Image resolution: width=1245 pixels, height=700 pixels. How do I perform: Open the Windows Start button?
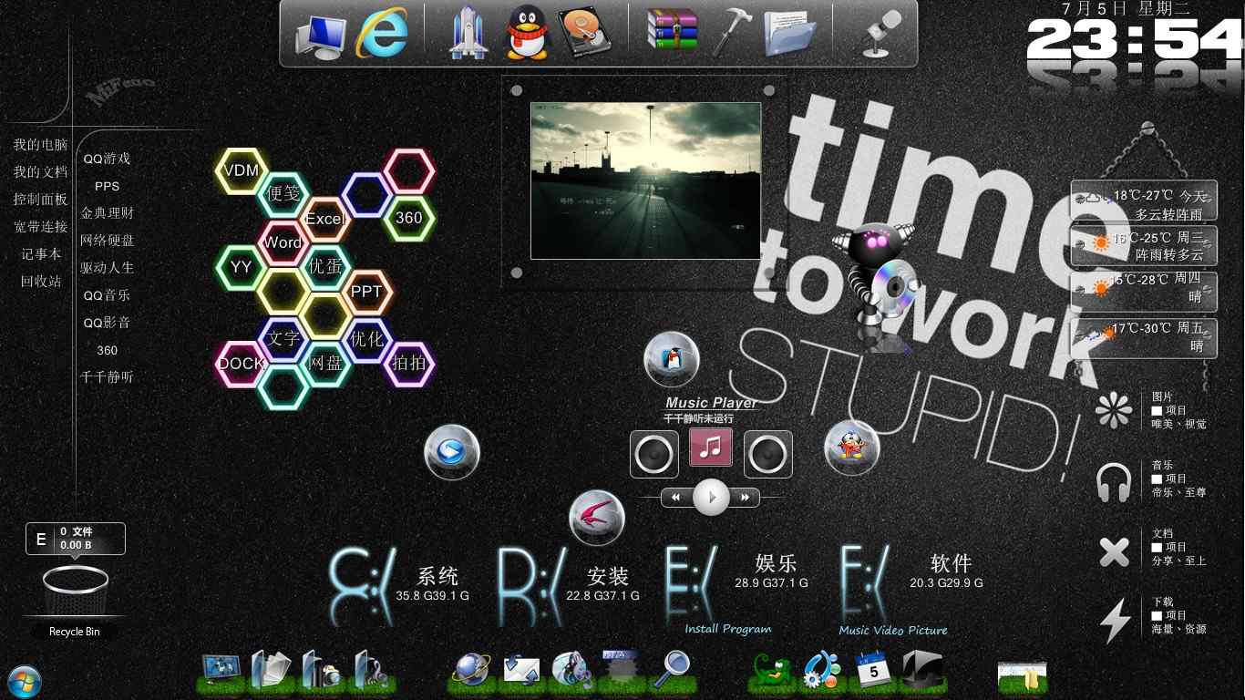point(24,682)
